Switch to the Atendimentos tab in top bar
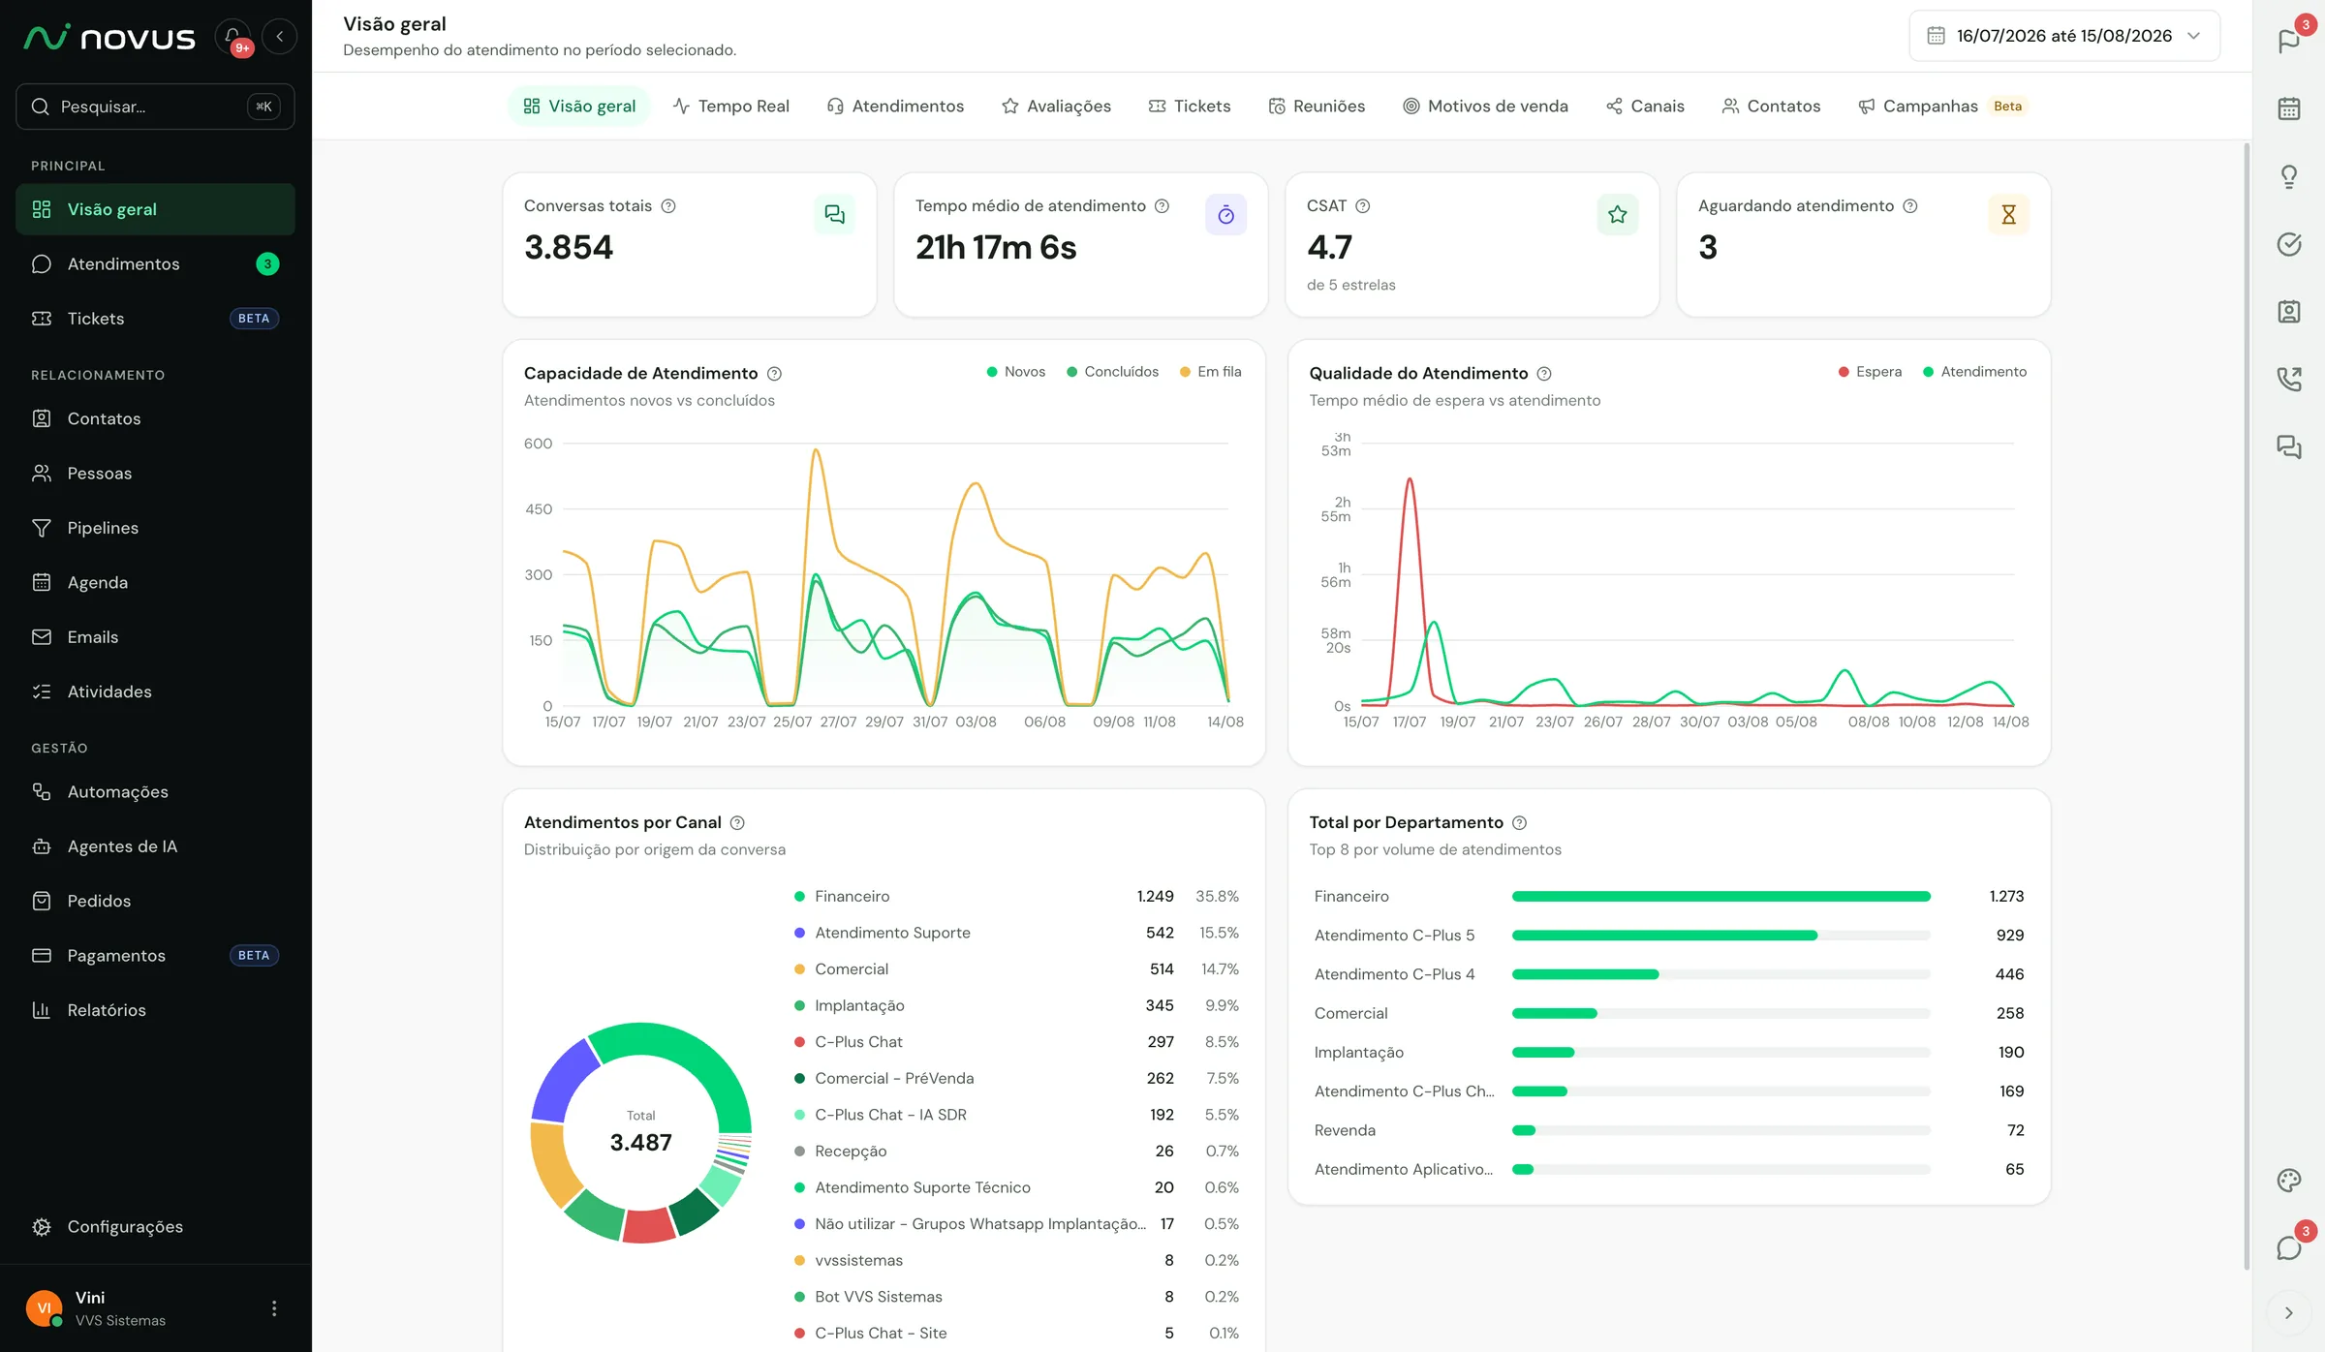This screenshot has width=2325, height=1352. coord(895,107)
